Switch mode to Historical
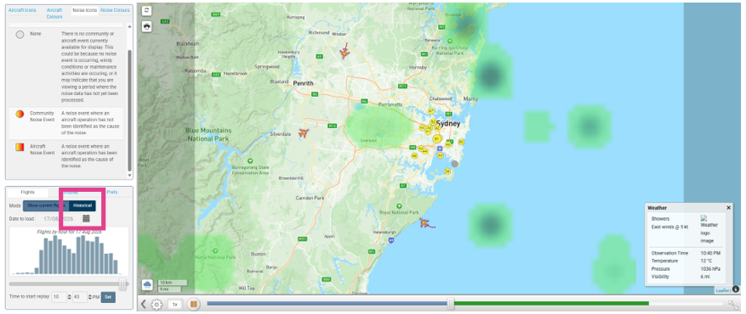 tap(83, 205)
